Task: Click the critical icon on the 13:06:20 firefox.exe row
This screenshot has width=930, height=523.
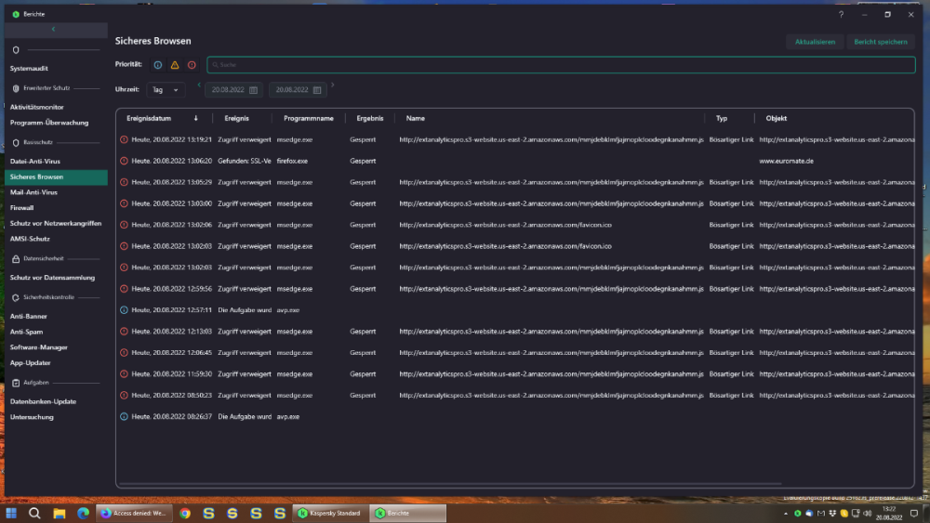Action: [x=124, y=161]
